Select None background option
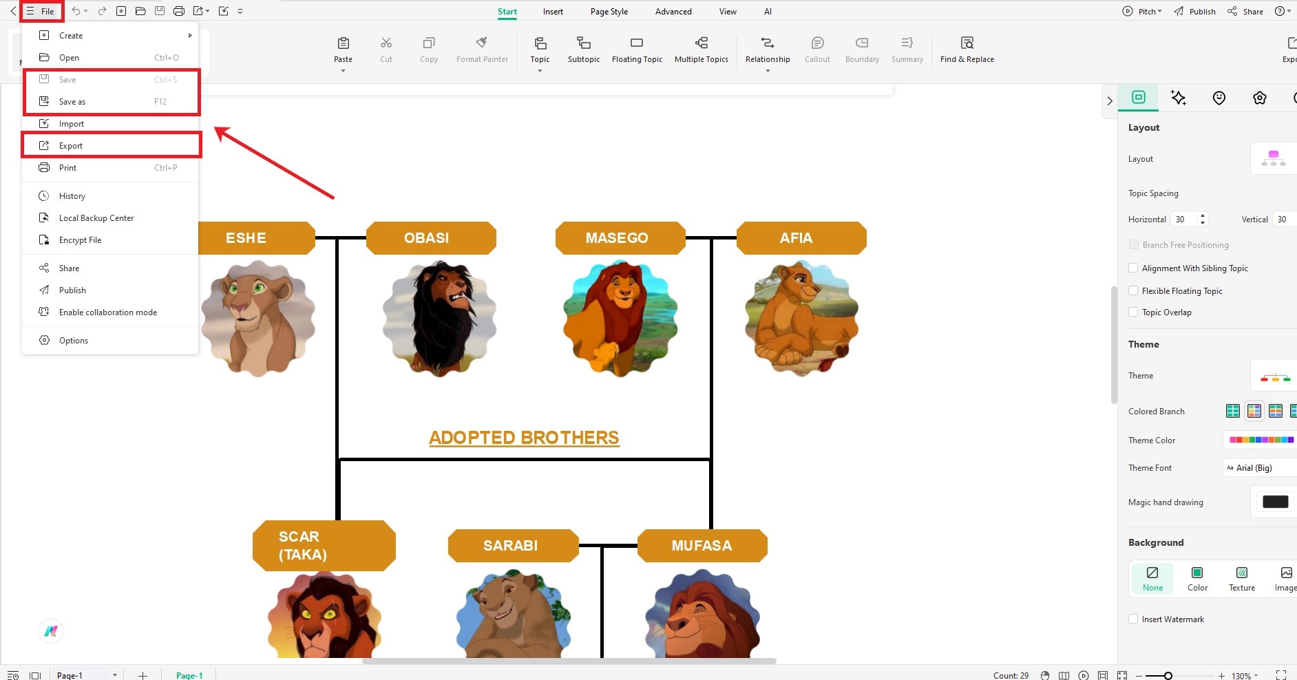 click(x=1152, y=579)
